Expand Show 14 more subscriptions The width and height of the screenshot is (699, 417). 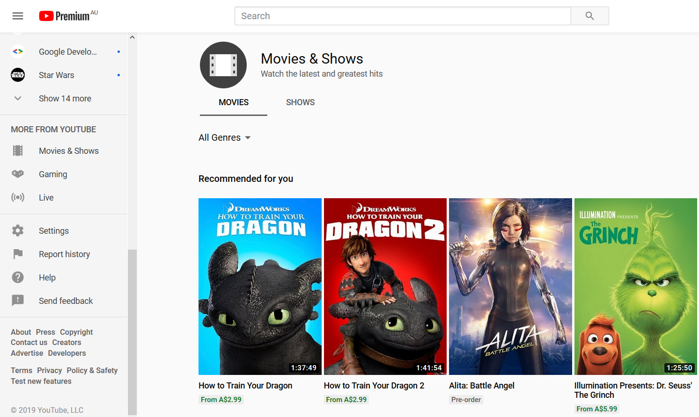[64, 98]
